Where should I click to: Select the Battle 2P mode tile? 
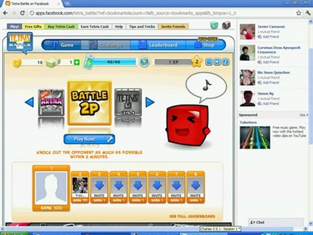point(89,102)
